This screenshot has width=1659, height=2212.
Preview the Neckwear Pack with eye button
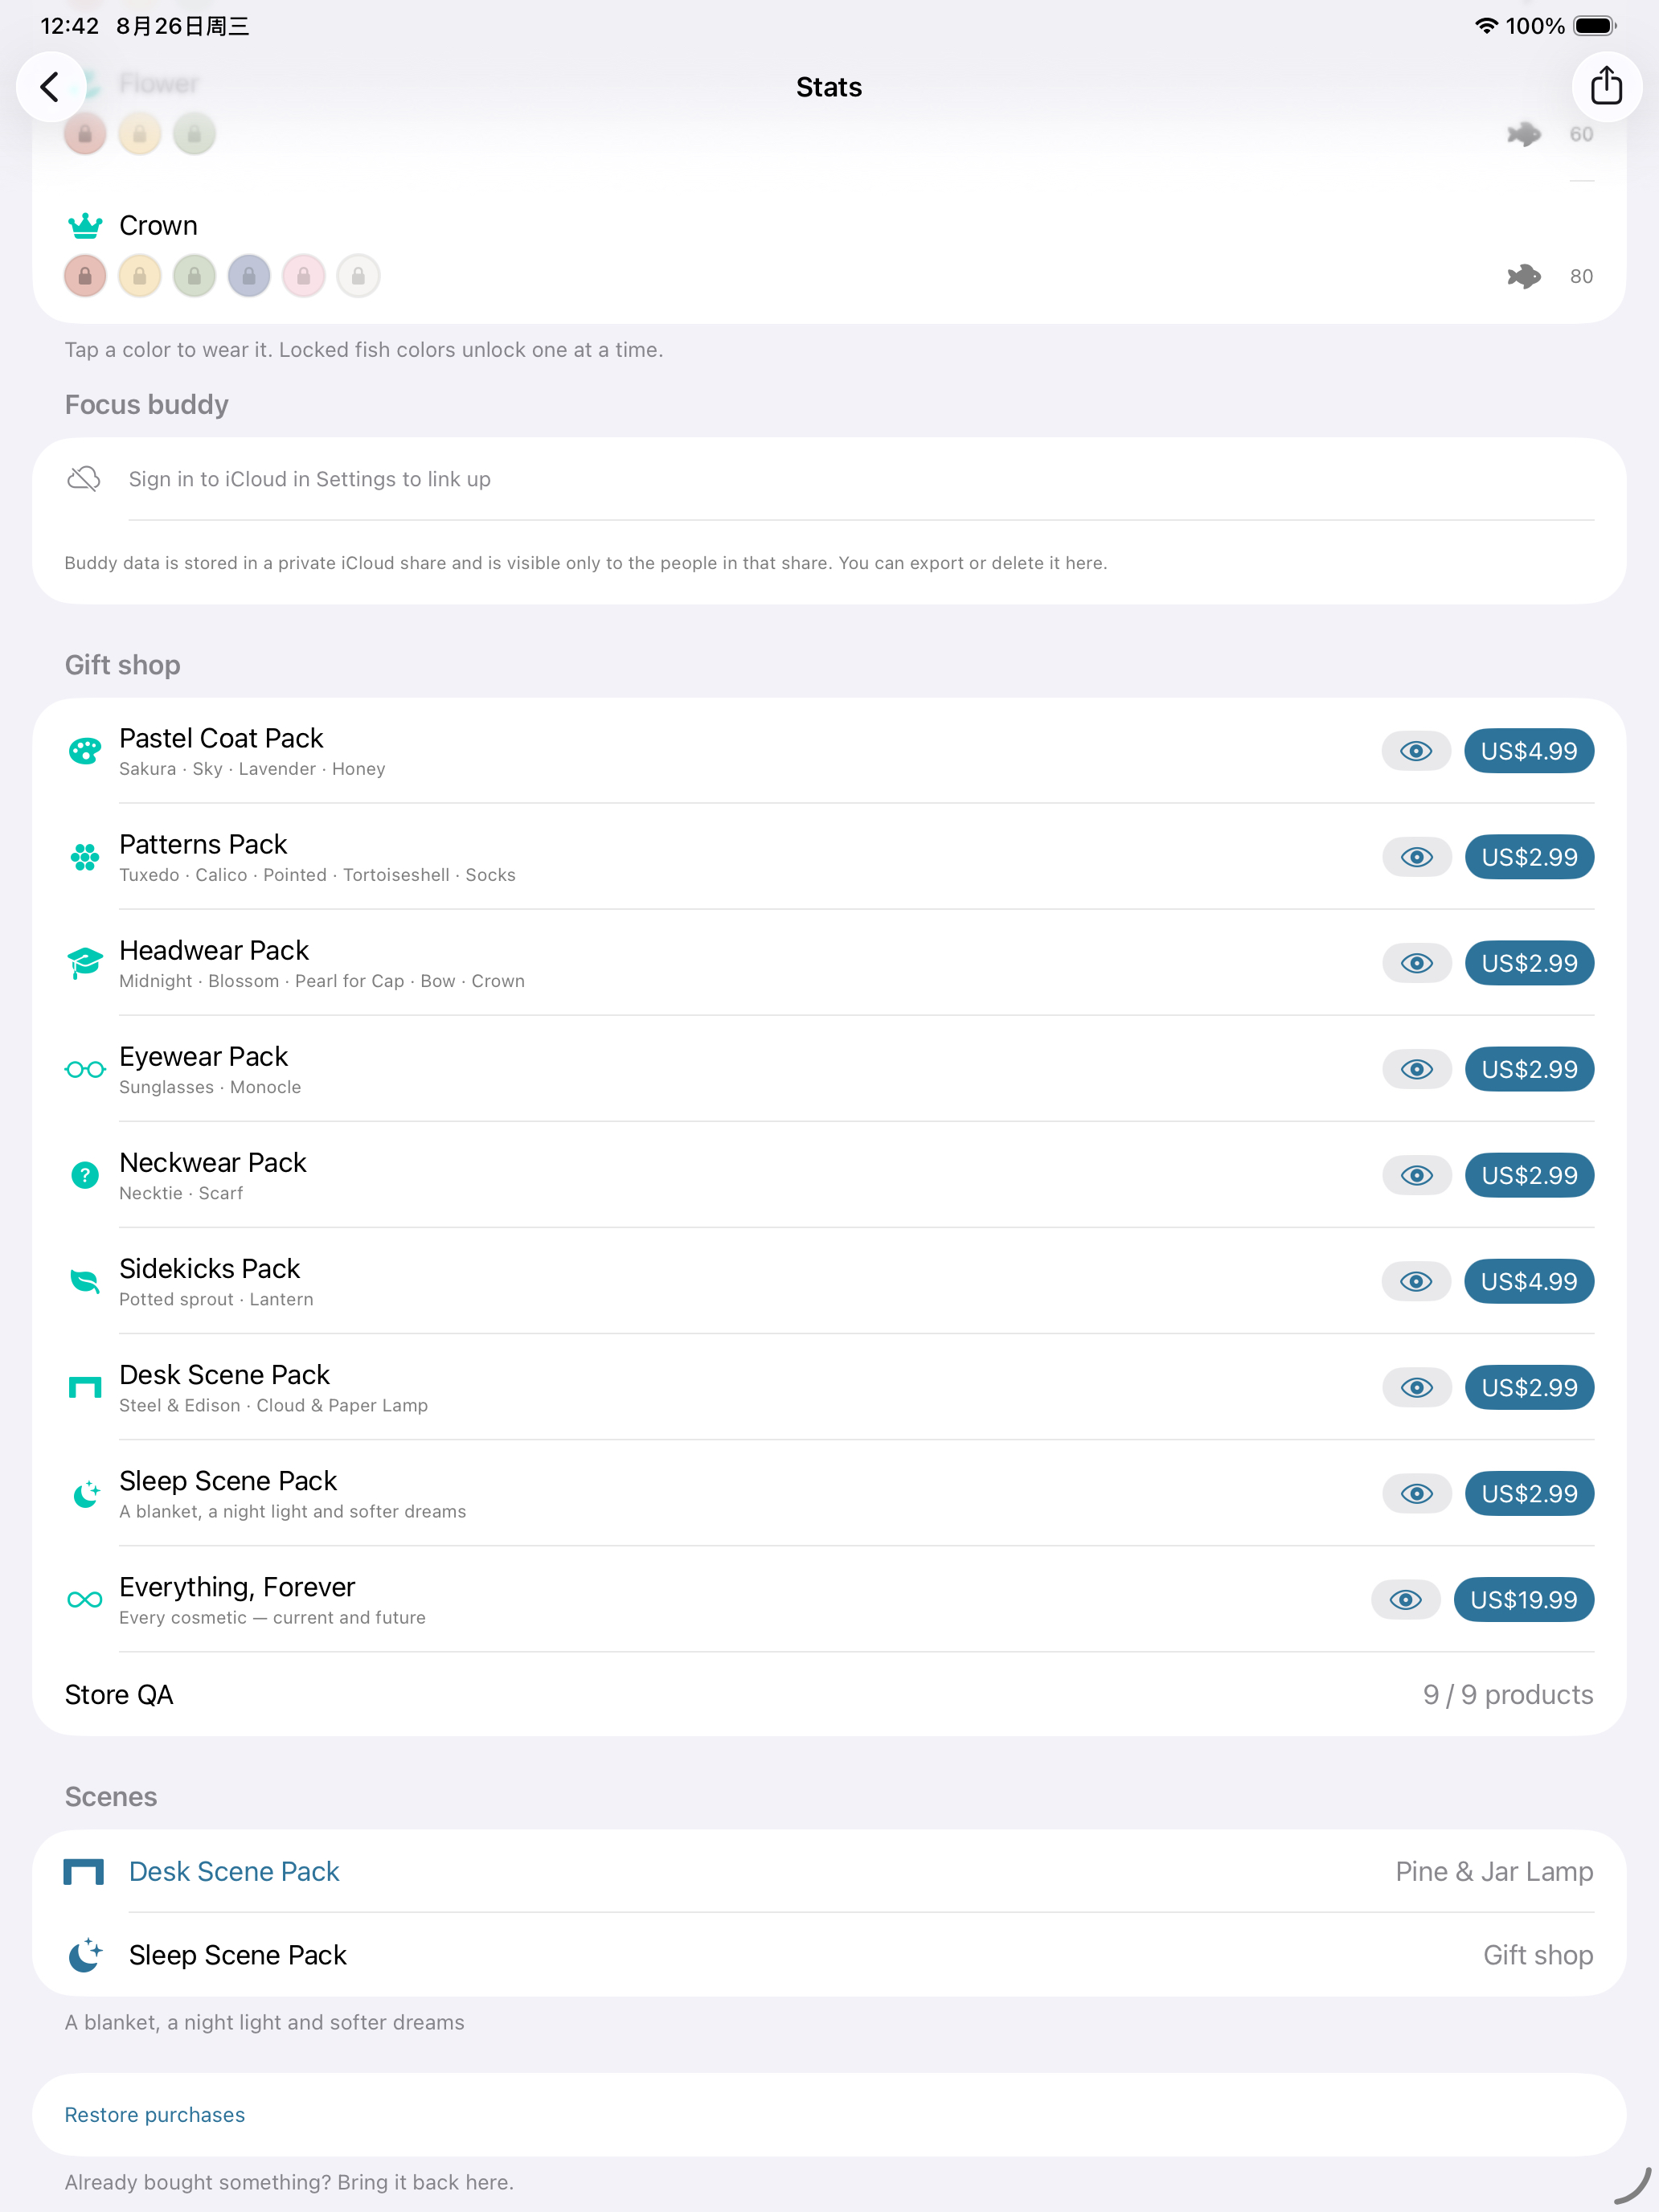(1417, 1175)
